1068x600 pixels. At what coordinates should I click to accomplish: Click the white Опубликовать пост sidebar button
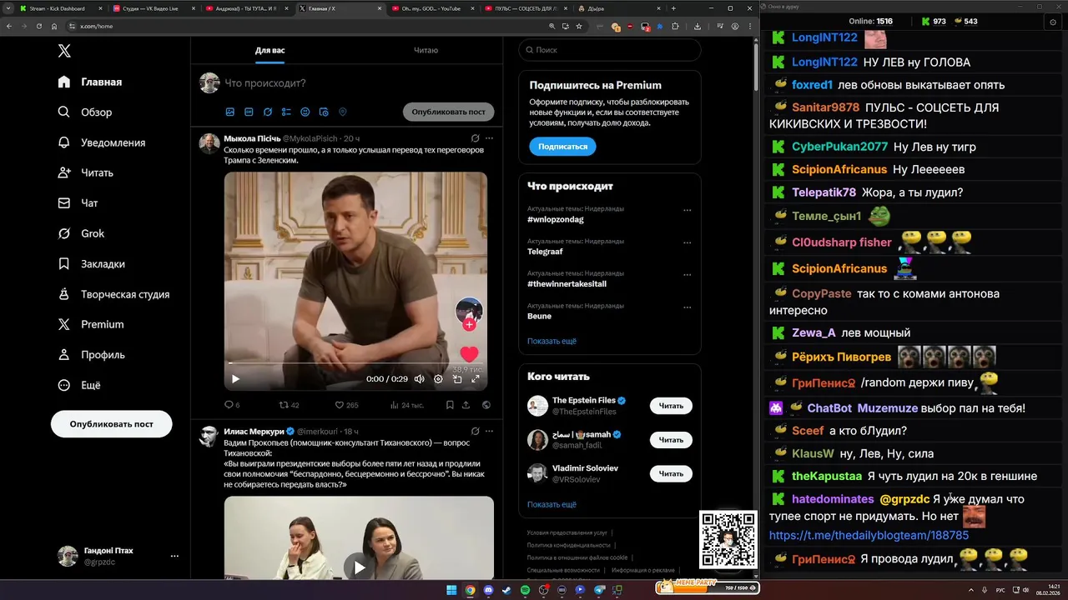[111, 424]
